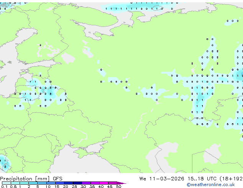
Task: Click the (18+192 forecast hour text
Action: [x=231, y=179]
